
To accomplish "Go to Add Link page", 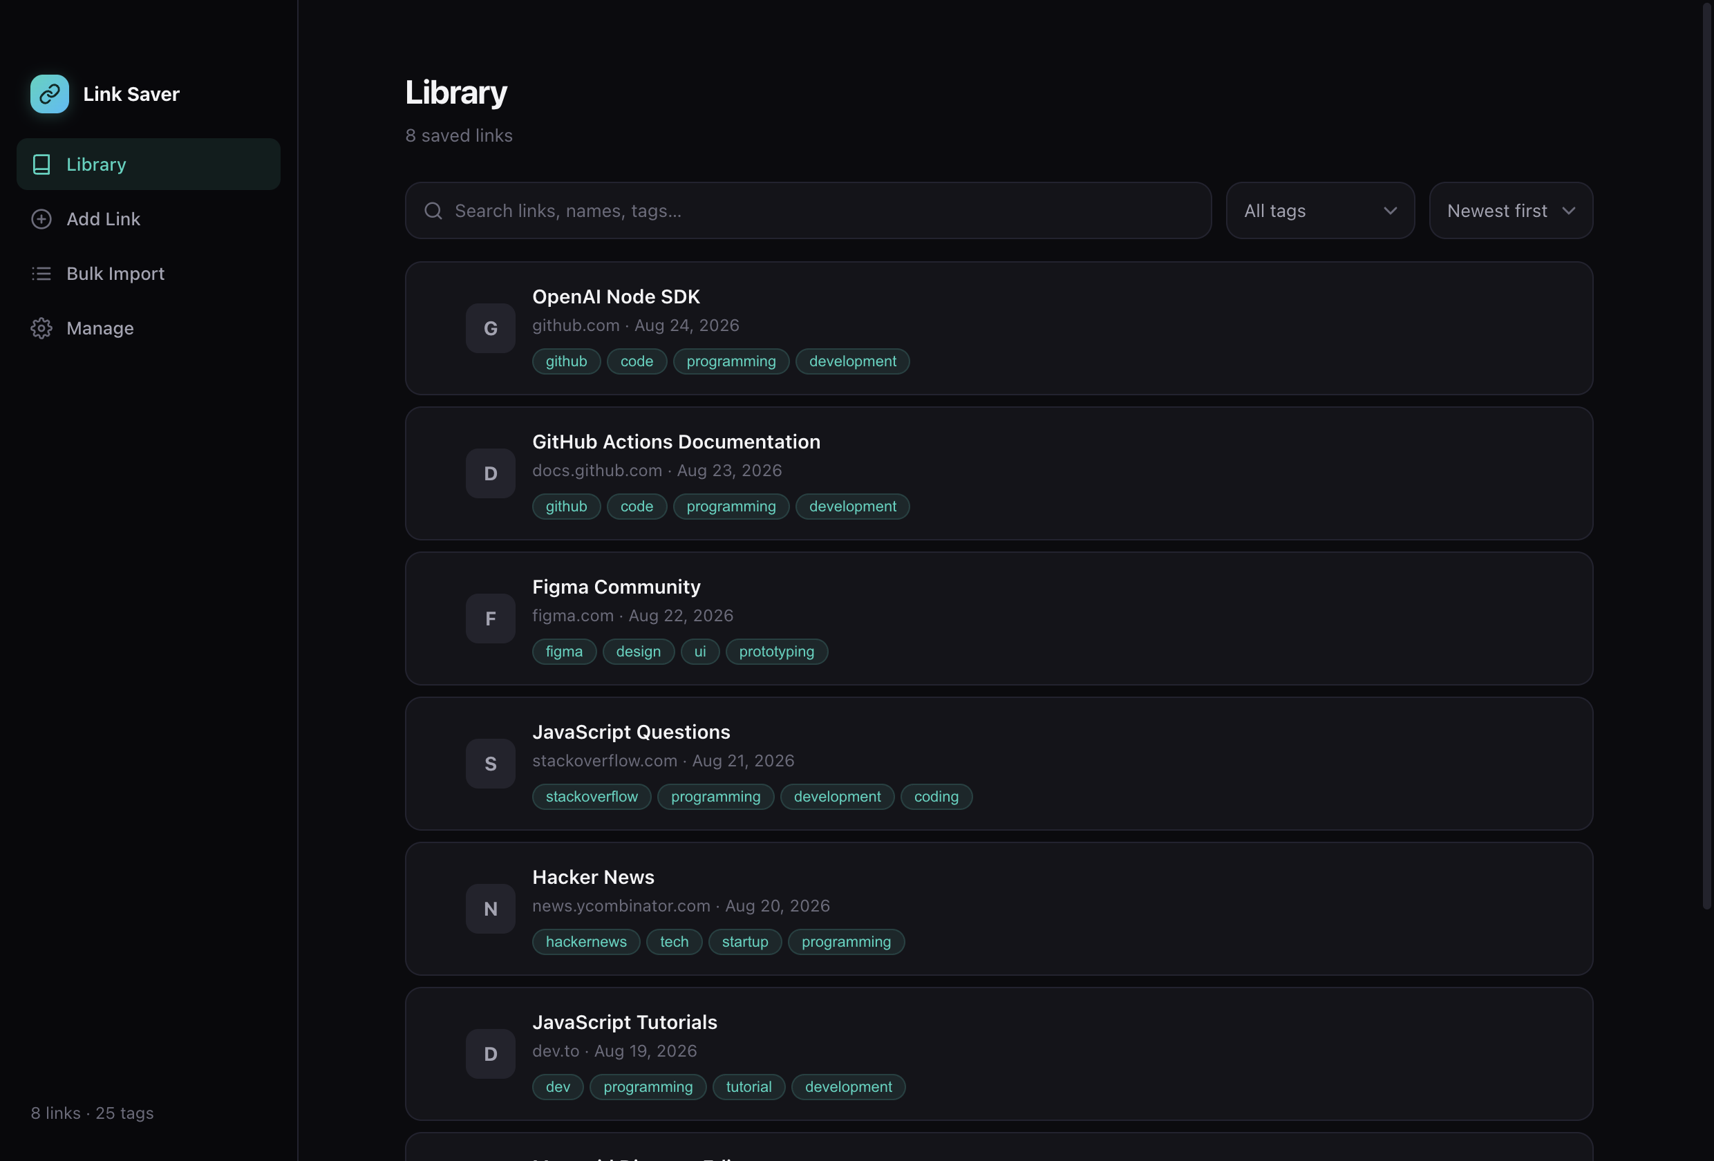I will [148, 219].
